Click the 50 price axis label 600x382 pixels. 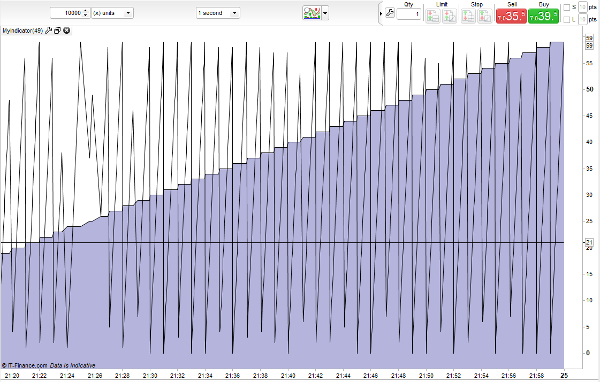click(590, 89)
